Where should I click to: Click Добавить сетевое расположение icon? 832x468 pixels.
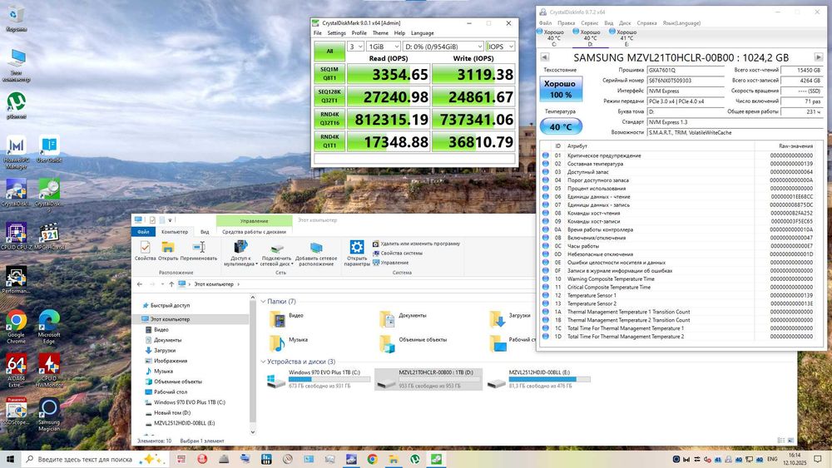(316, 254)
